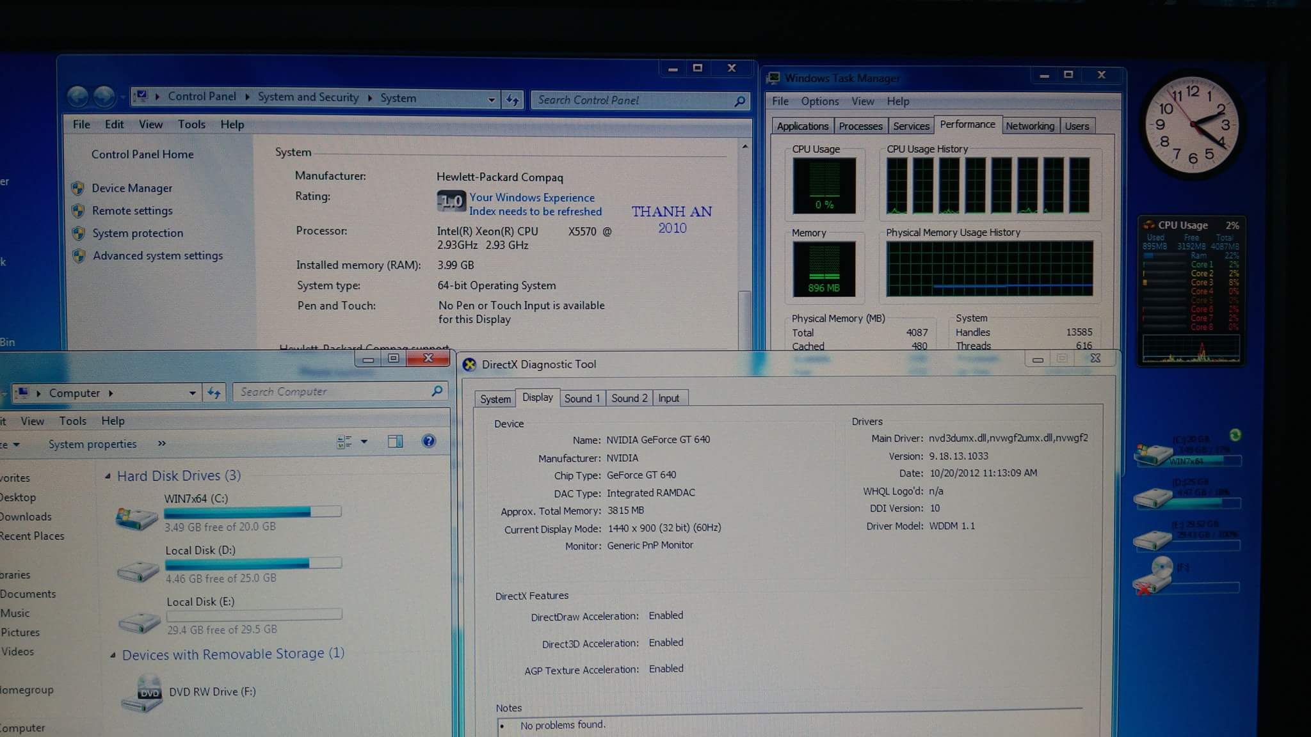Select Documents in Computer navigation pane
Screen dimensions: 1311x737
(28, 594)
